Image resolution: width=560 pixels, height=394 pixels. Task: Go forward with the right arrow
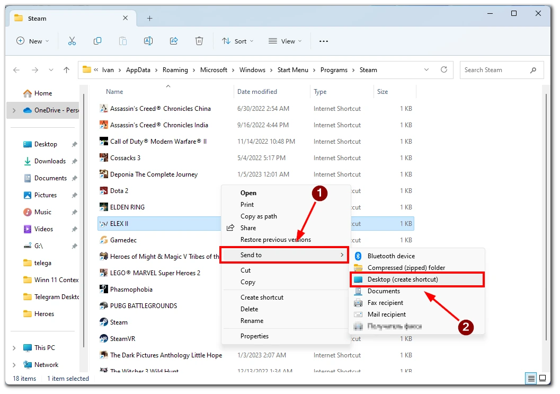(34, 69)
